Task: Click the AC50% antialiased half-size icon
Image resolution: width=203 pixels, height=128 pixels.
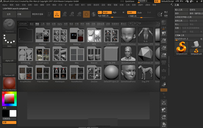Action: tap(164, 55)
